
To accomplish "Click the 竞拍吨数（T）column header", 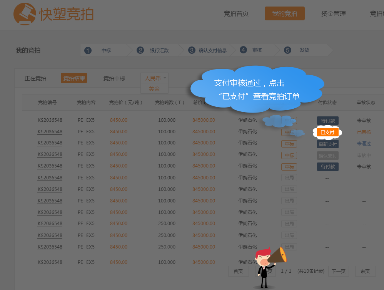I will click(x=169, y=103).
